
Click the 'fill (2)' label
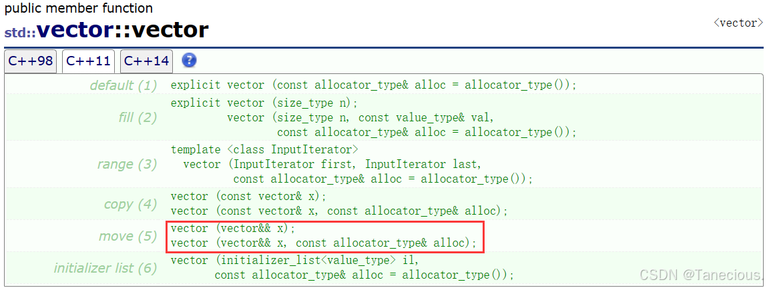(137, 117)
